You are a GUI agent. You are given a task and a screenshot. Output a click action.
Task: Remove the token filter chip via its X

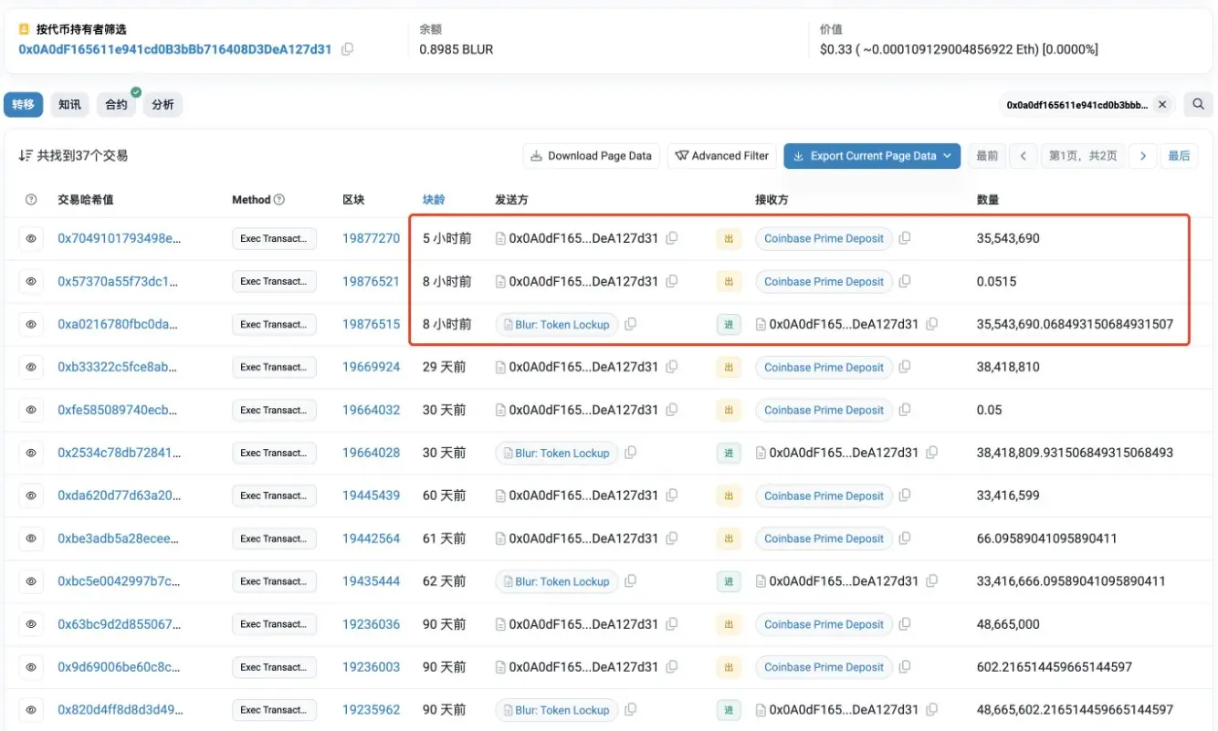(x=1162, y=104)
